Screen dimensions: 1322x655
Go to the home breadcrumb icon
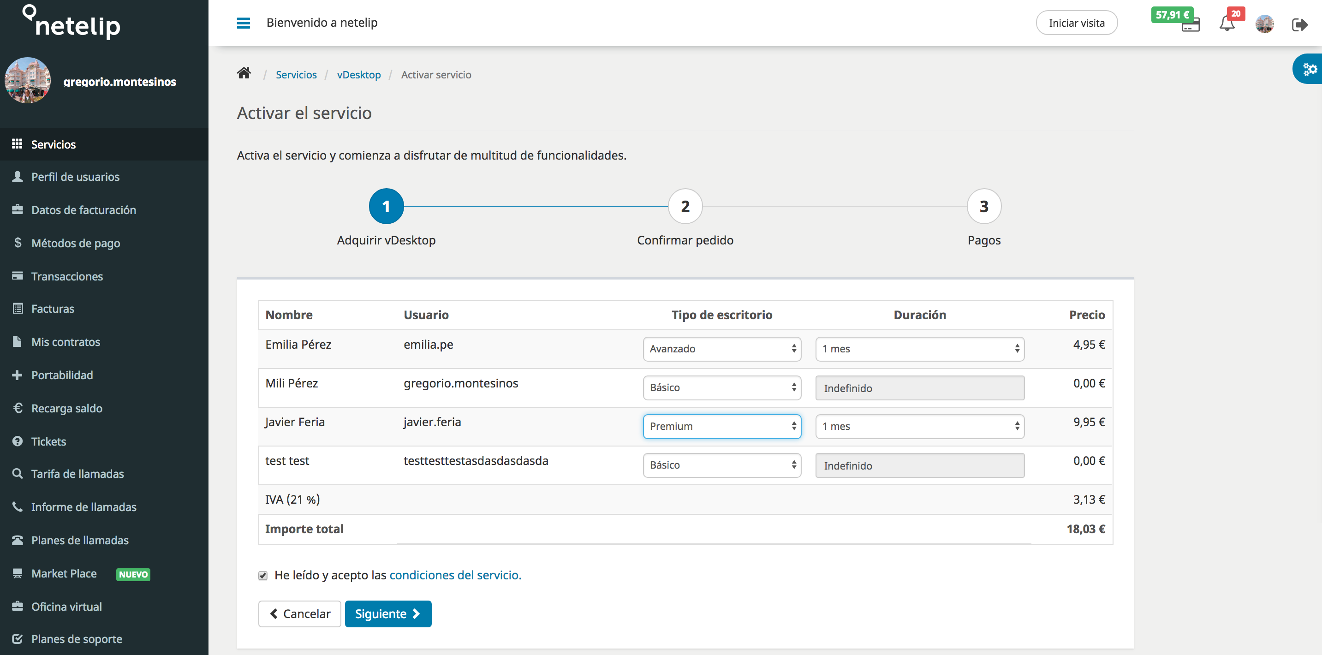(x=244, y=73)
